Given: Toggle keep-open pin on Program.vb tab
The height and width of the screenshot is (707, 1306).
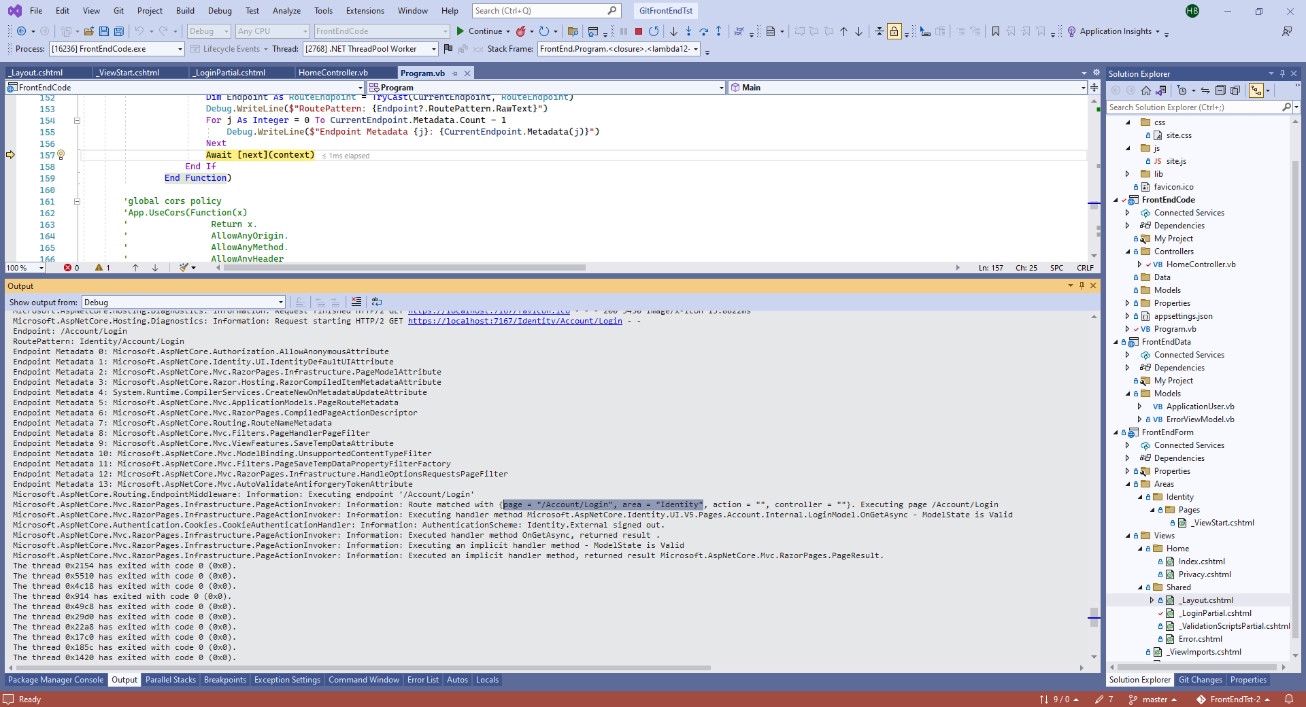Looking at the screenshot, I should coord(455,73).
